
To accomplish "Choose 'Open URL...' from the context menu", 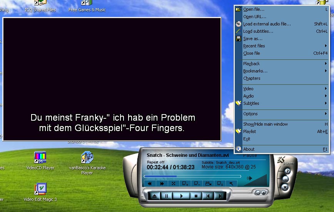I will 282,17.
